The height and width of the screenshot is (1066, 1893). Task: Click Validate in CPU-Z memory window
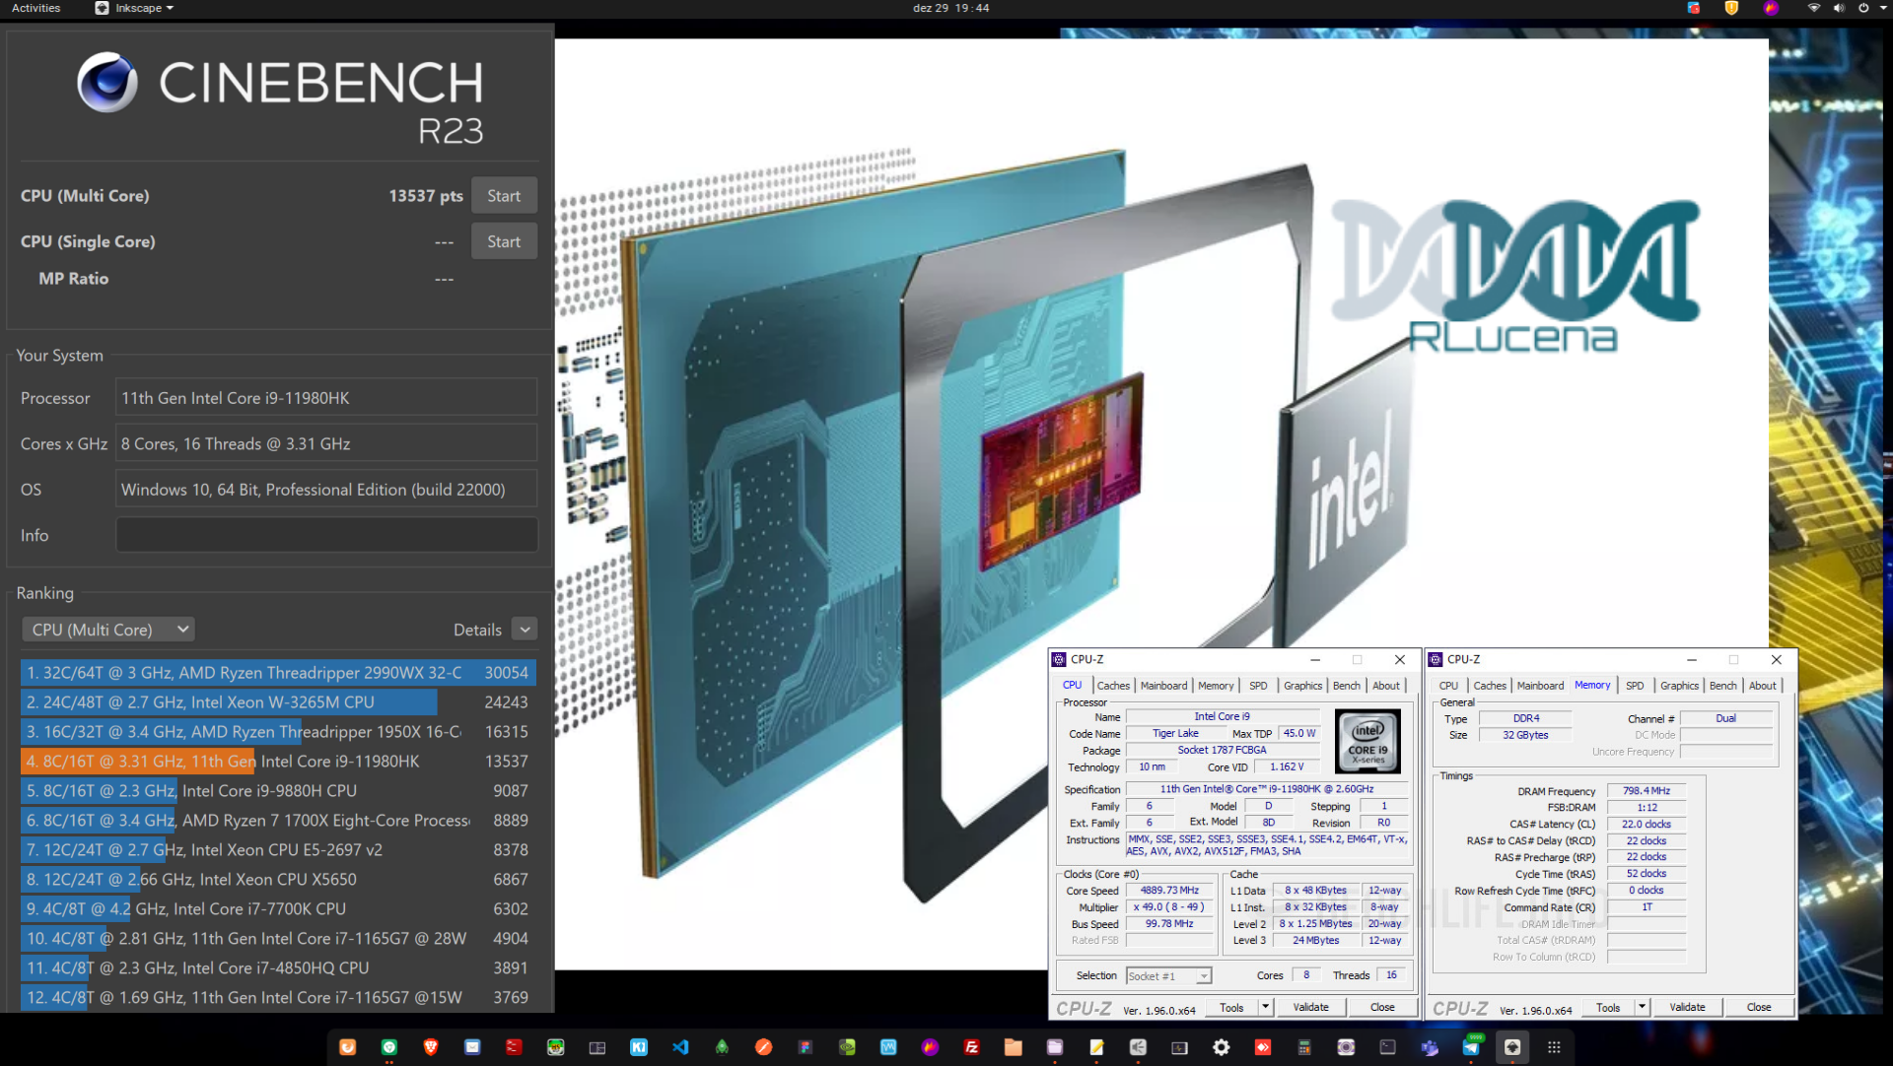[1687, 1007]
